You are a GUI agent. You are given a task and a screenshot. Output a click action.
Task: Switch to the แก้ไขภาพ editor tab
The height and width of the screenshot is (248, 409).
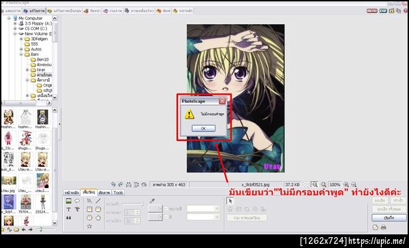(34, 11)
